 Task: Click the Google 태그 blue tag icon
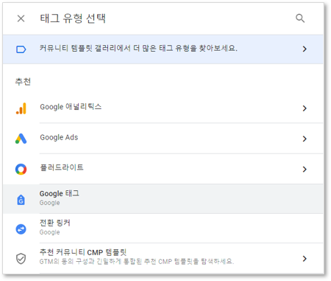21,200
